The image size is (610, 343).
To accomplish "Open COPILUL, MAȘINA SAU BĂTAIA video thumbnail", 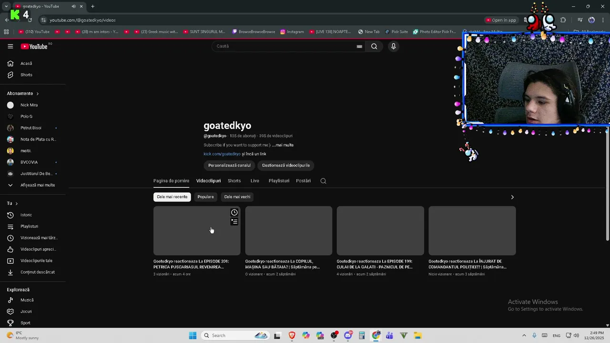I will click(x=288, y=231).
